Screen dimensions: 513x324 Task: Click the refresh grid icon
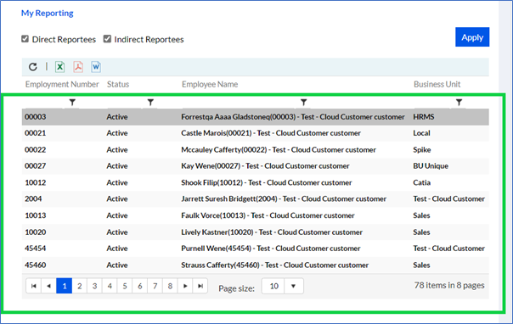pos(33,67)
